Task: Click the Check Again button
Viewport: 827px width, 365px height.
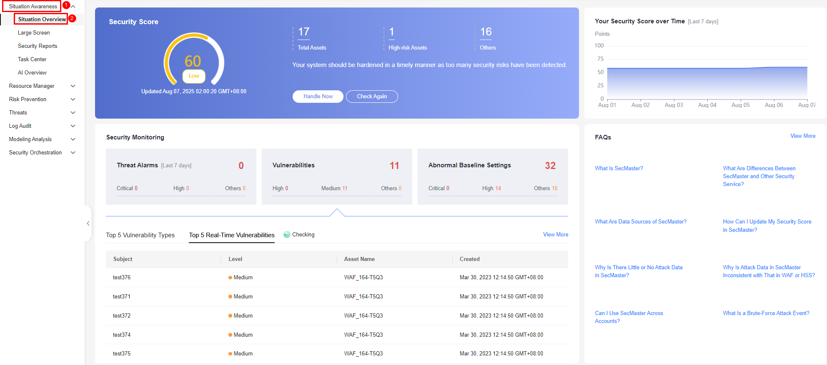Action: coord(372,96)
